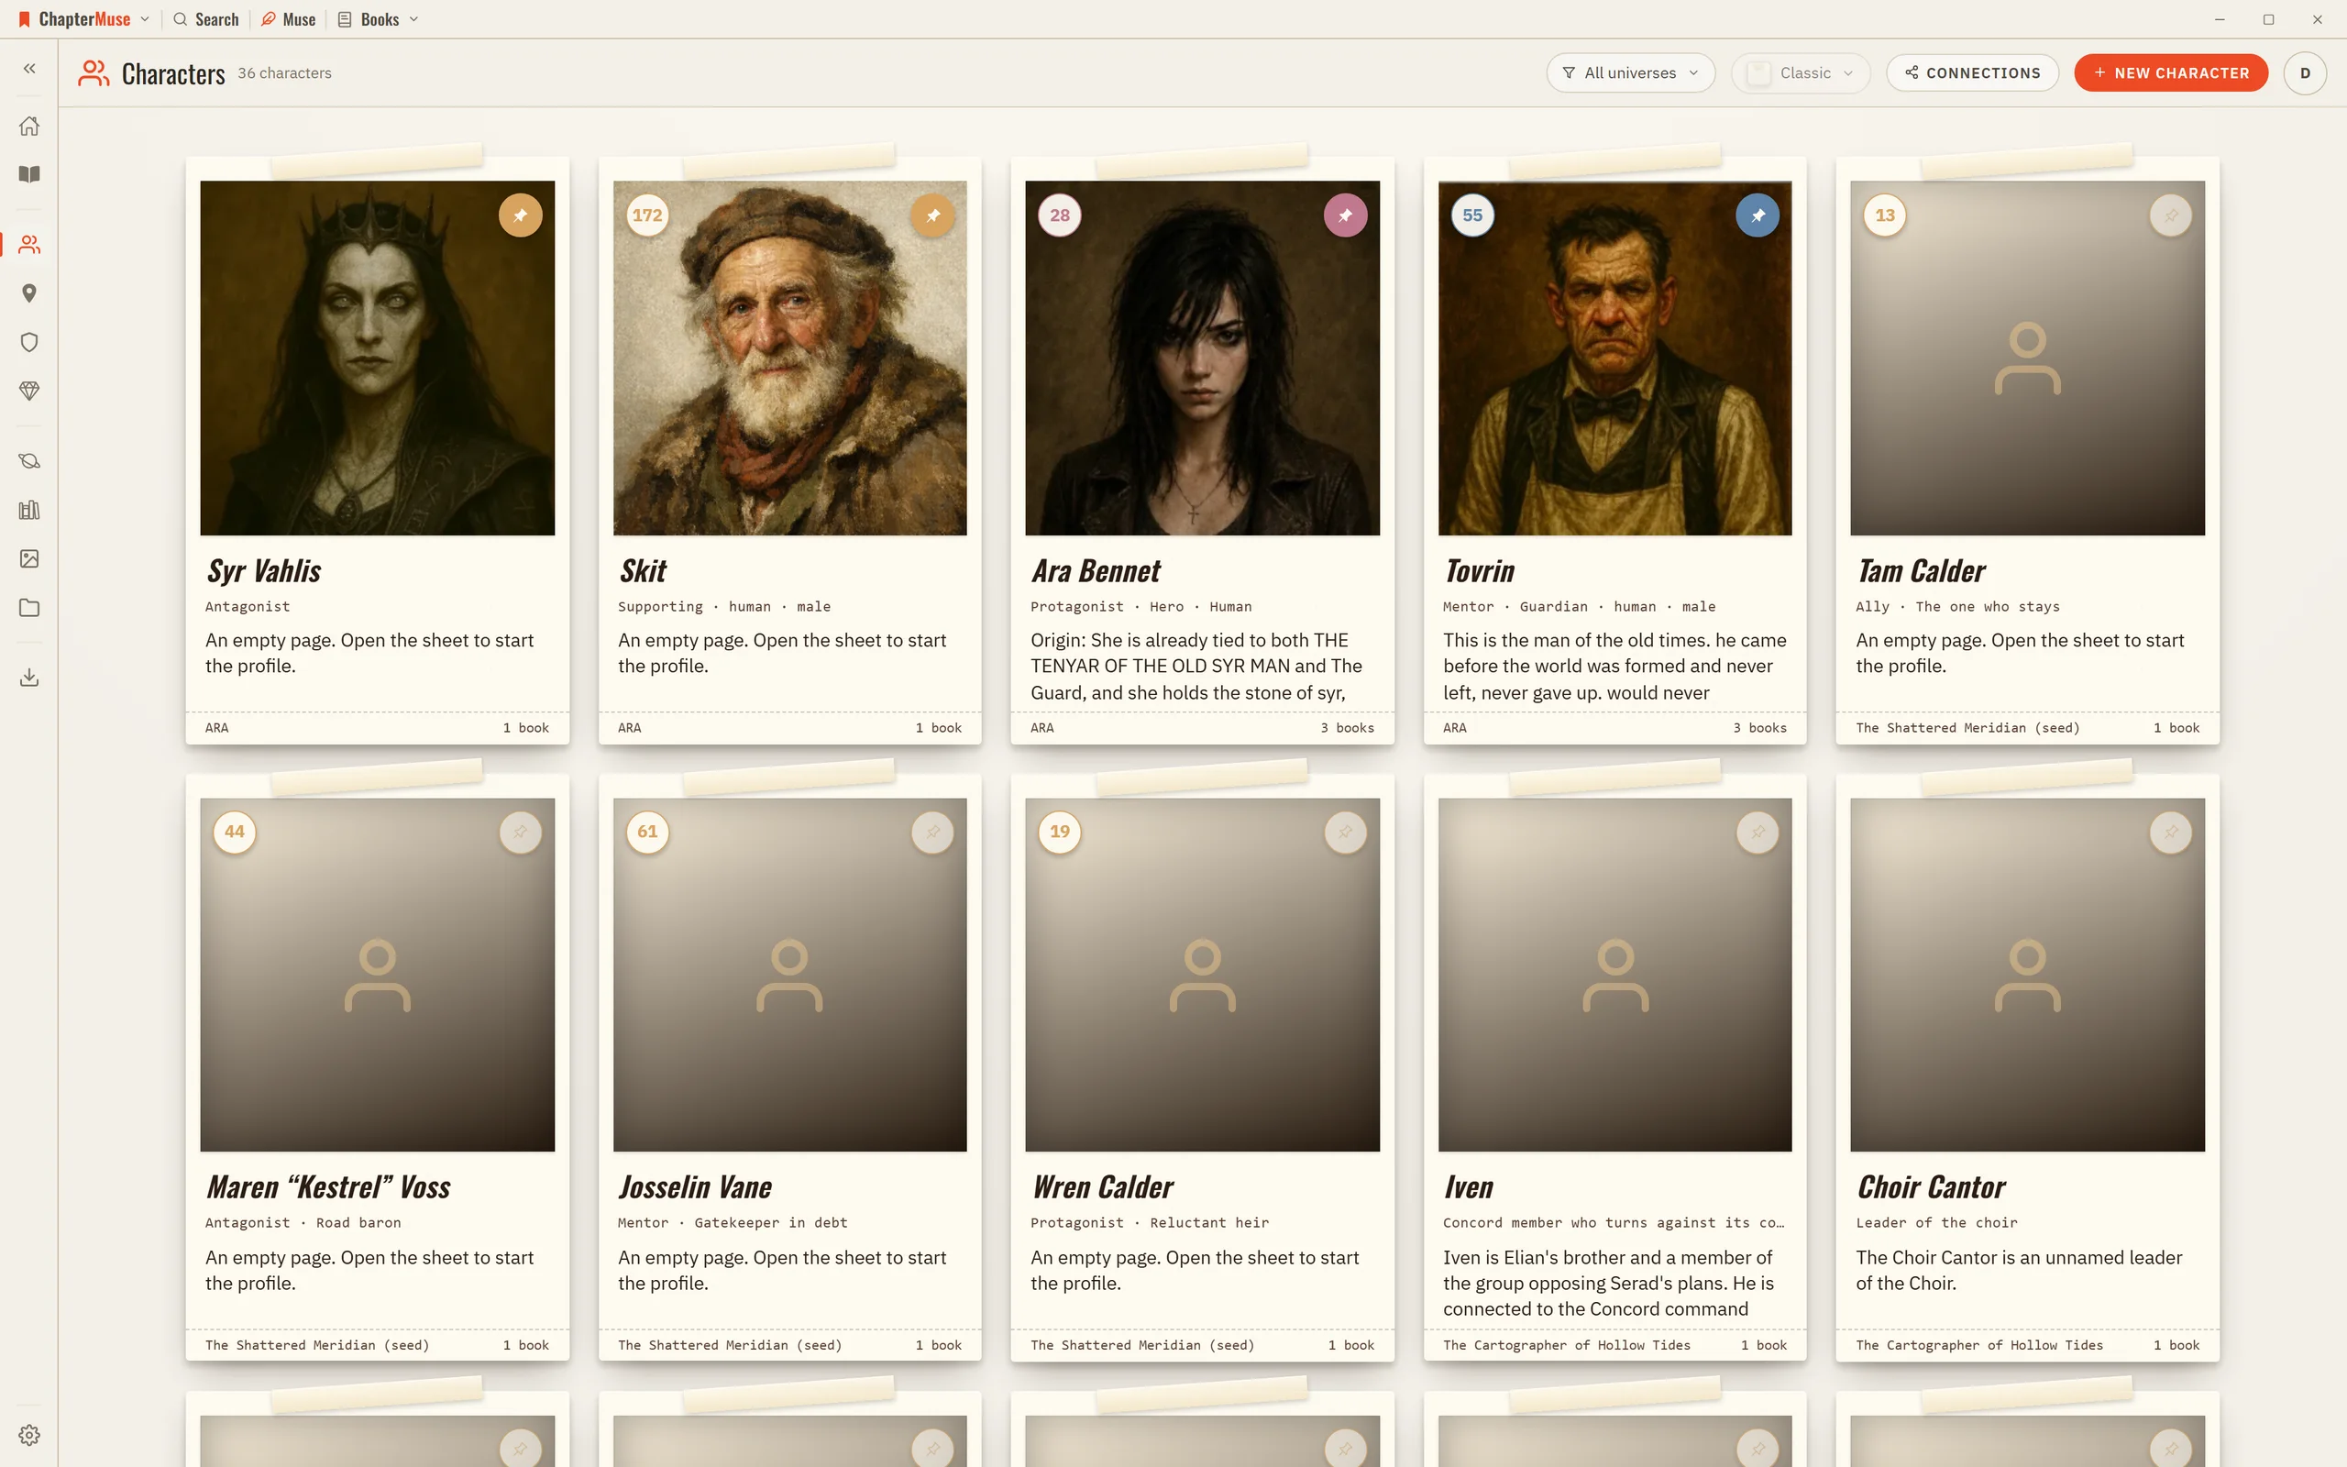
Task: Open Muse in the top bar
Action: pos(288,19)
